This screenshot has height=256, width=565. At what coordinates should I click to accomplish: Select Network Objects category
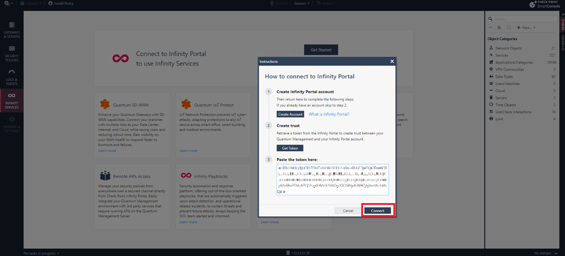pos(522,48)
